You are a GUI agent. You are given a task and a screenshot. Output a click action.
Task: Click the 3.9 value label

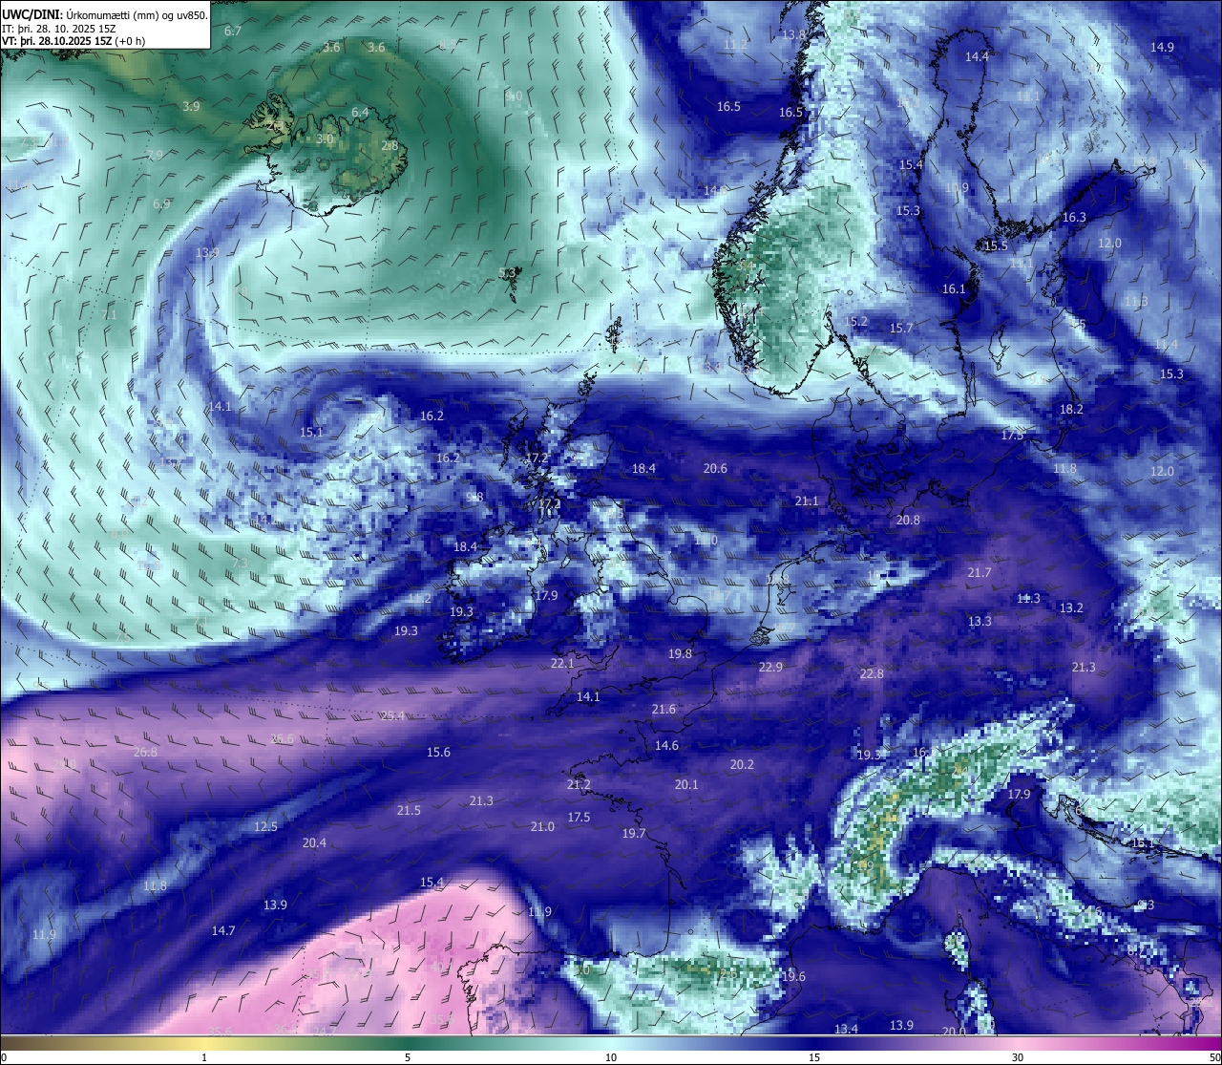(x=191, y=107)
